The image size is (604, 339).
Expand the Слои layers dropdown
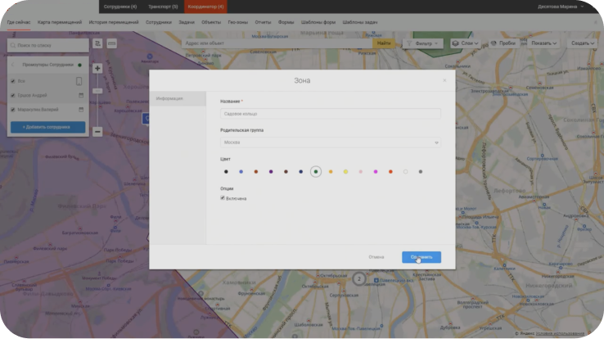pyautogui.click(x=467, y=43)
